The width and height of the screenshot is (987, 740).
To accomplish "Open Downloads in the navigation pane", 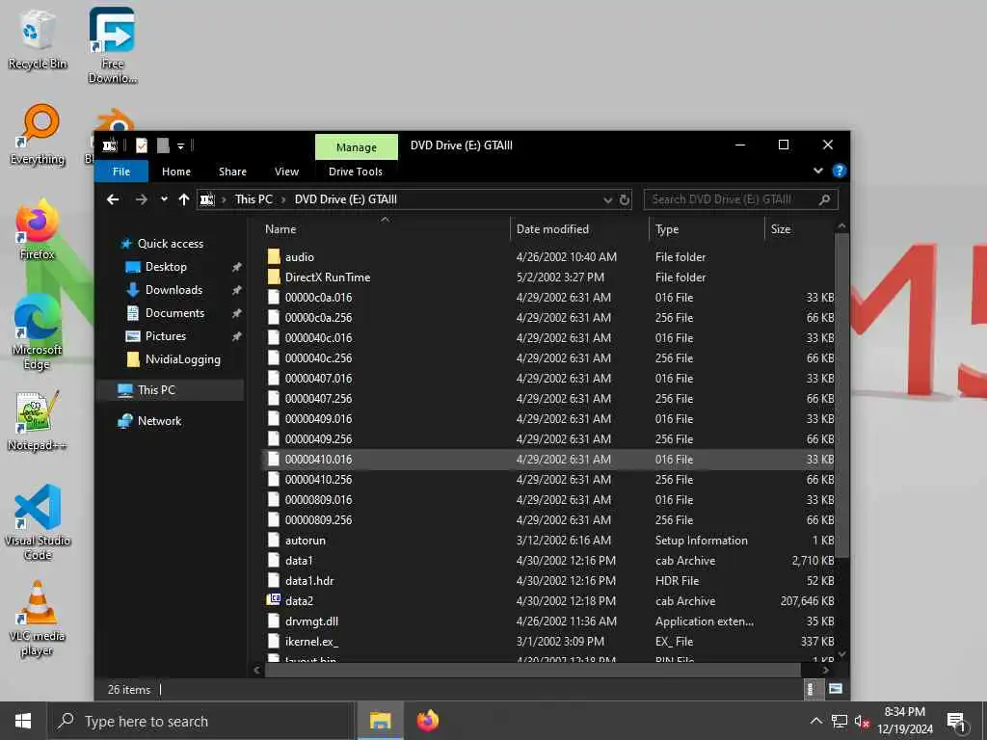I will pos(173,290).
